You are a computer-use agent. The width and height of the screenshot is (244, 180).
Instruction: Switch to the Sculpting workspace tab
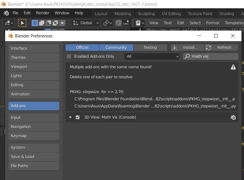coord(146,14)
